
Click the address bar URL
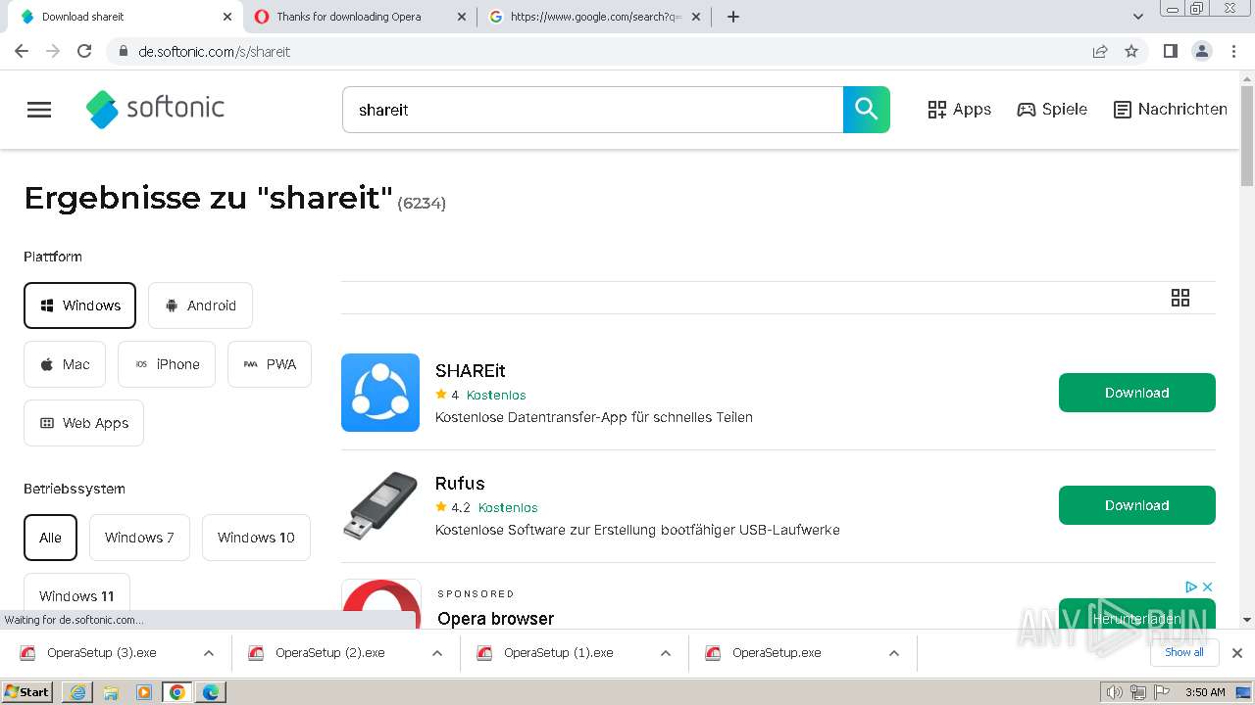click(x=214, y=51)
